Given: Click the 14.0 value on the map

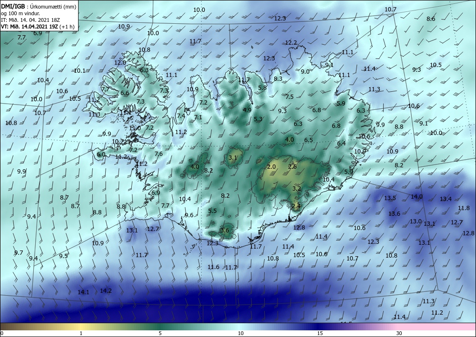Looking at the screenshot, I should click(x=416, y=197).
